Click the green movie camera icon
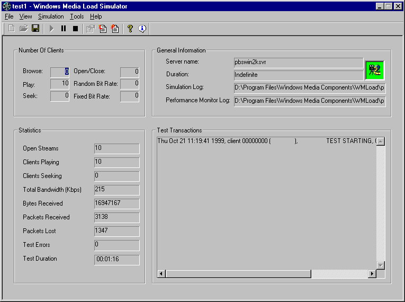 click(374, 70)
